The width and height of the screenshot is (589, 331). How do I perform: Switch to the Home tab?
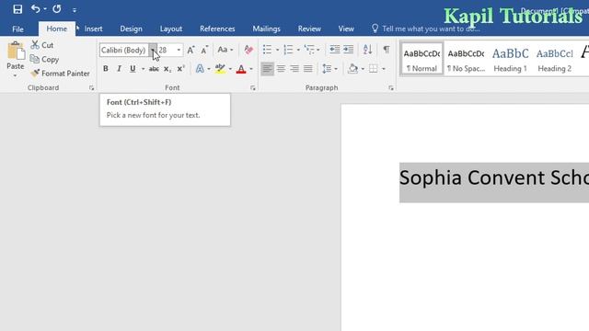(x=57, y=29)
